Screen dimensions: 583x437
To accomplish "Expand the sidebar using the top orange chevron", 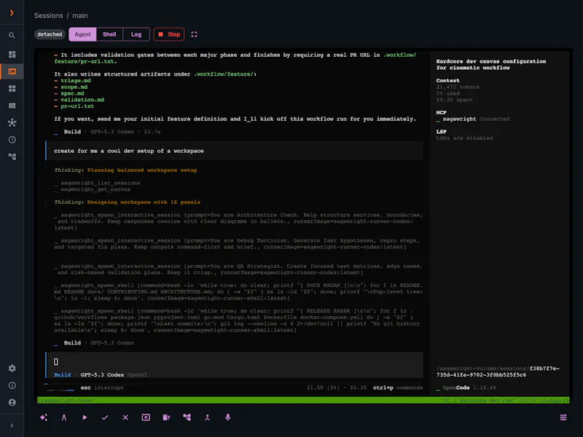I will tap(12, 12).
